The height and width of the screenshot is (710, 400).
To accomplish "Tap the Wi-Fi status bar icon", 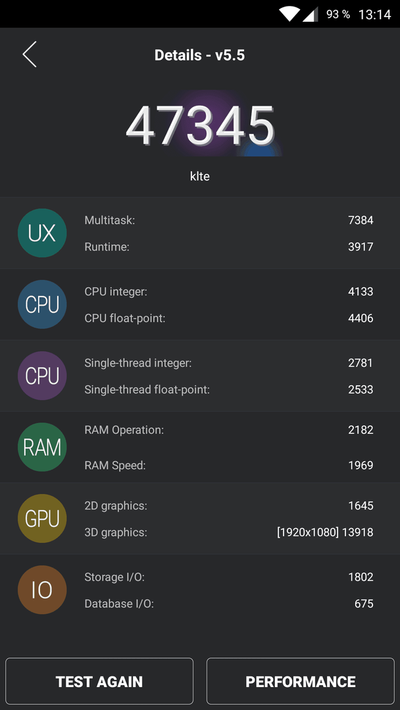I will coord(289,14).
